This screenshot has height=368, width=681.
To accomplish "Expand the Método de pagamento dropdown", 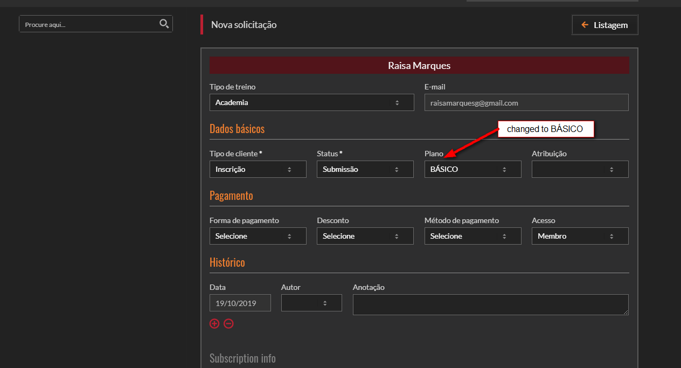I will point(472,236).
